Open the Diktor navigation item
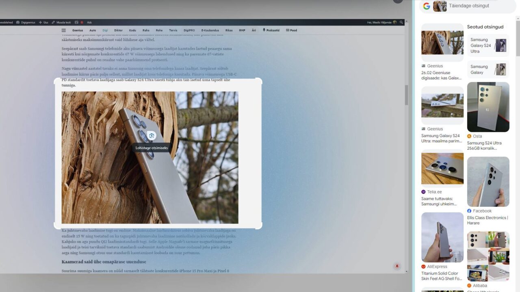 (118, 30)
